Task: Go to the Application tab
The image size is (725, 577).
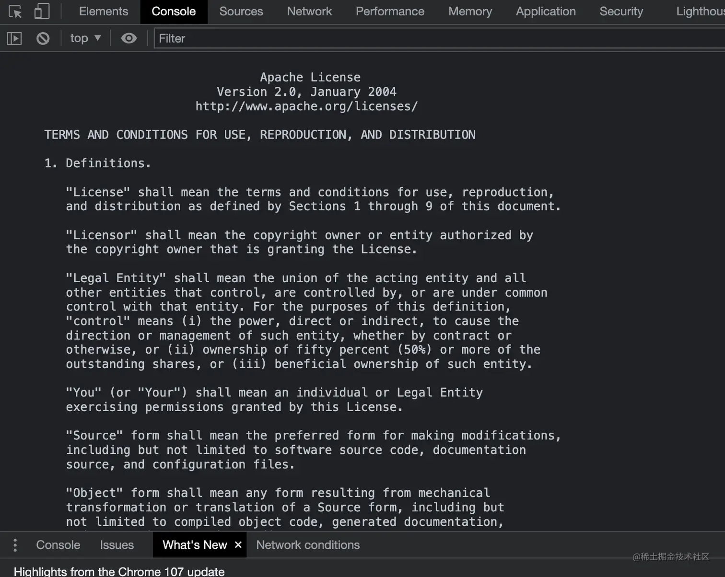Action: [x=546, y=12]
